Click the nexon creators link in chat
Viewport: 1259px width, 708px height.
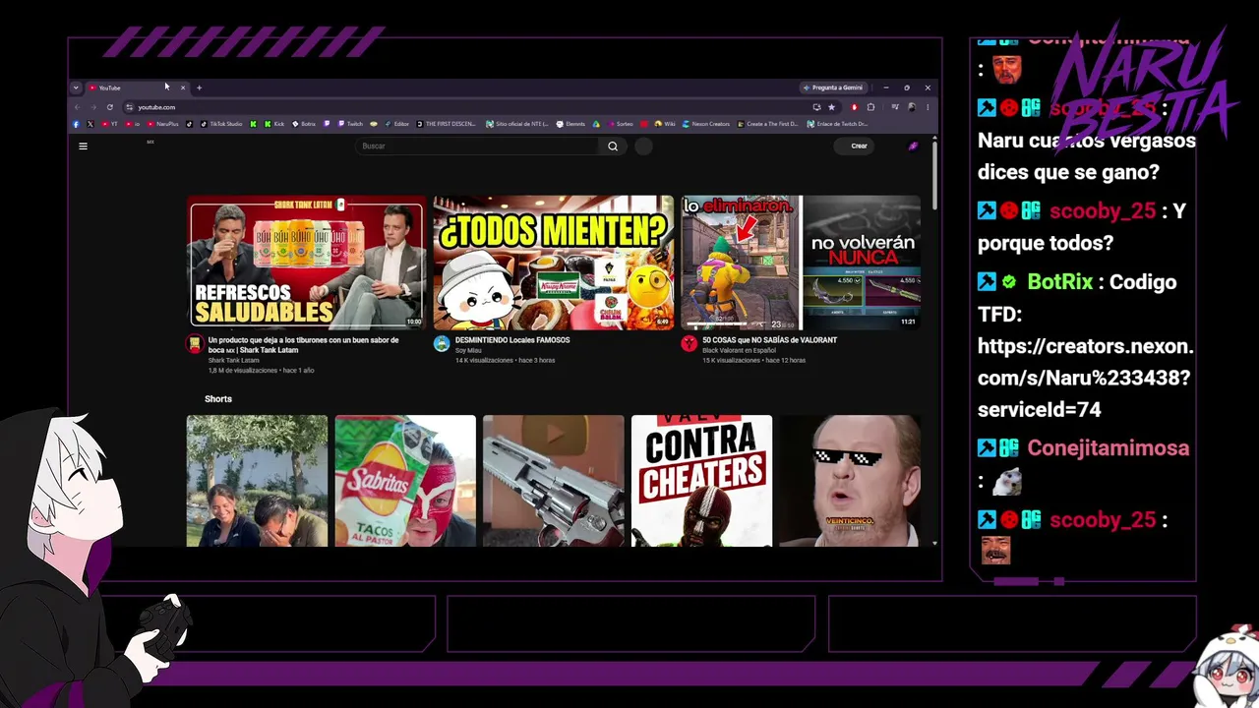1085,378
